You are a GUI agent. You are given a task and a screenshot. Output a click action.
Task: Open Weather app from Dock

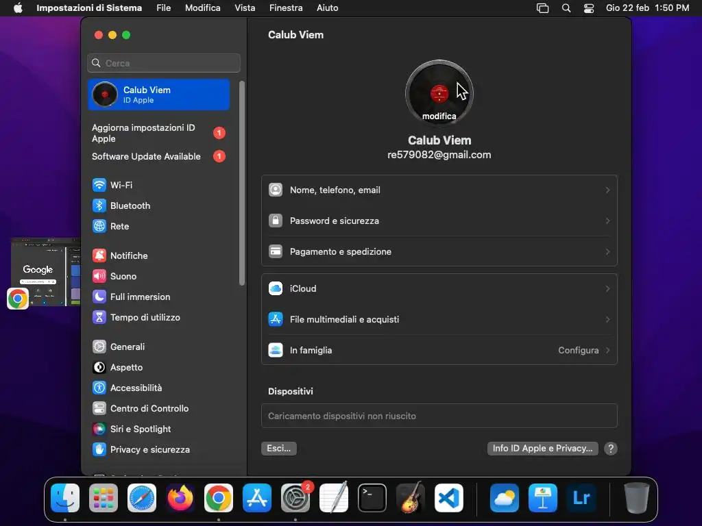point(505,498)
